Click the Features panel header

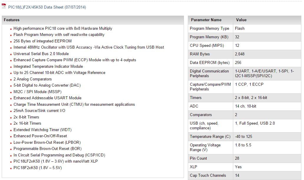click(x=93, y=20)
